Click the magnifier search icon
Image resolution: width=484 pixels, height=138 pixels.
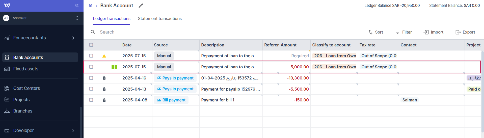click(x=93, y=32)
